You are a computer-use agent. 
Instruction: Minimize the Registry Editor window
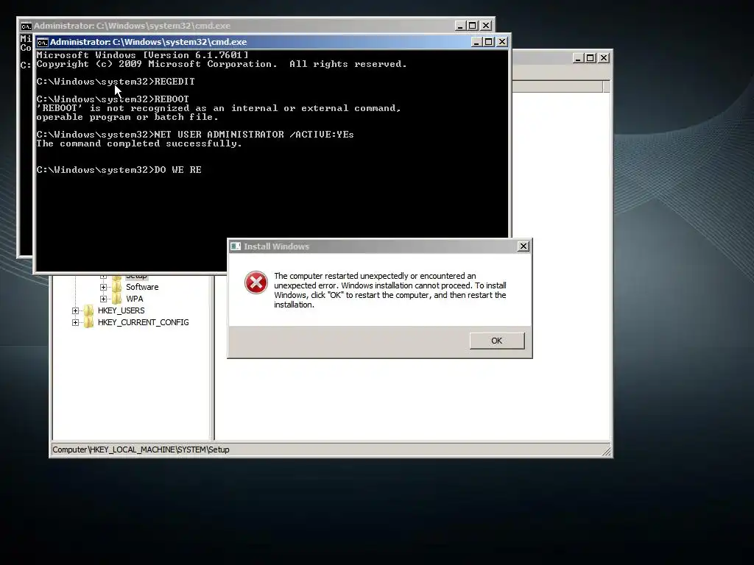click(x=578, y=58)
